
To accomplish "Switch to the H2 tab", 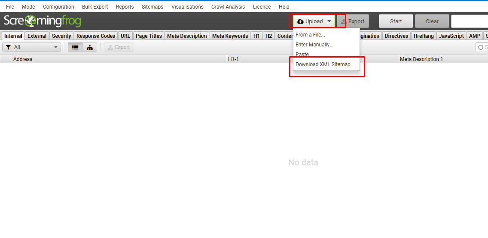I will [268, 36].
